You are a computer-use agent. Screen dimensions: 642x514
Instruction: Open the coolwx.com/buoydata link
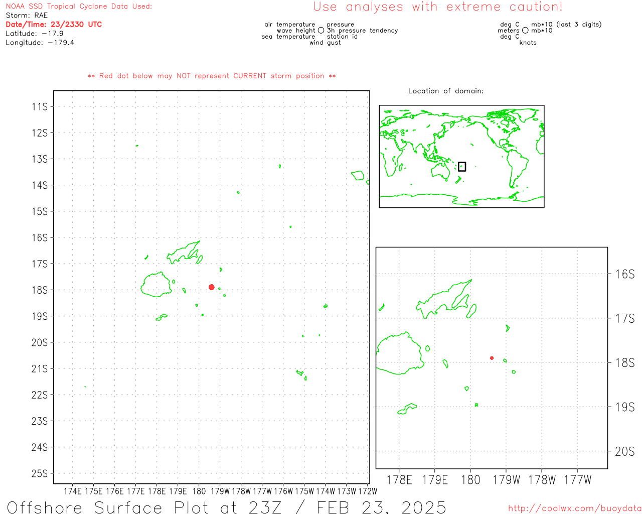575,508
